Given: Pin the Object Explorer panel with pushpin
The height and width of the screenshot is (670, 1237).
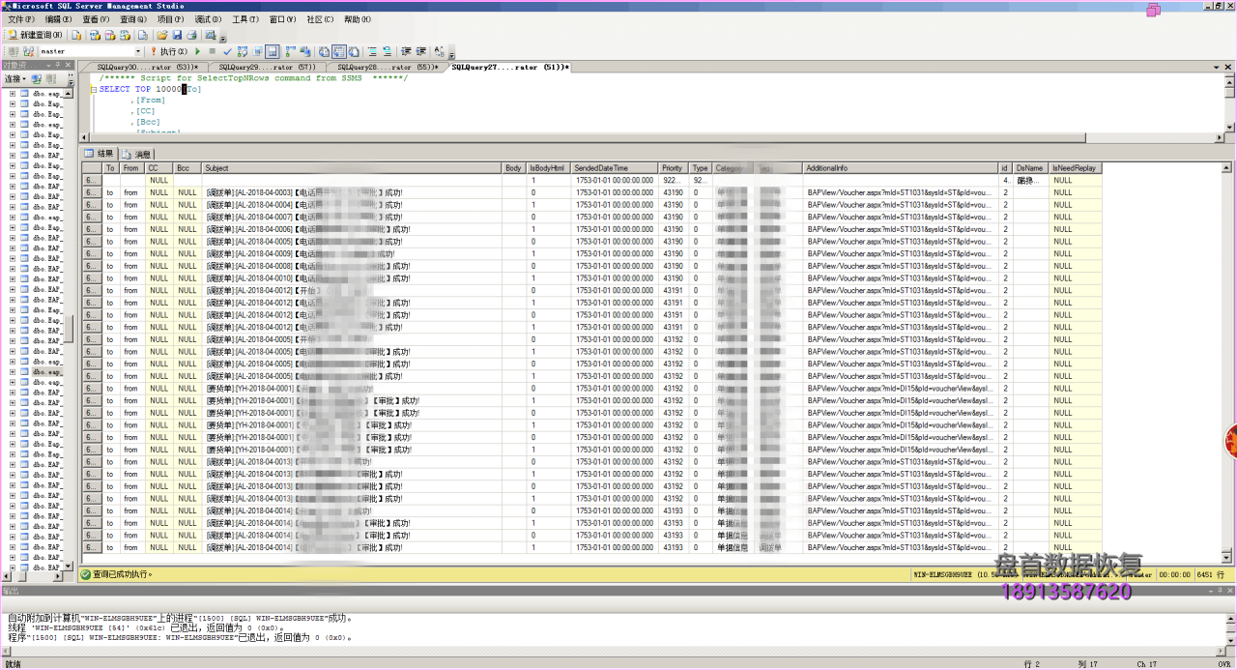Looking at the screenshot, I should click(57, 65).
